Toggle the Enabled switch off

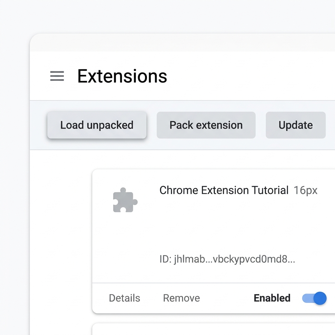click(314, 298)
